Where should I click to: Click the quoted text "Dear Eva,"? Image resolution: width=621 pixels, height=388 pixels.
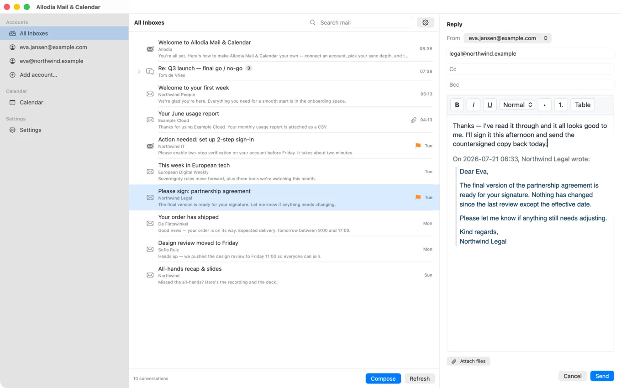pos(474,172)
